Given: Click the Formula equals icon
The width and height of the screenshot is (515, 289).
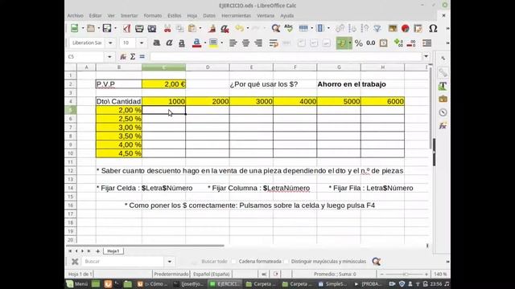Looking at the screenshot, I should pos(142,57).
